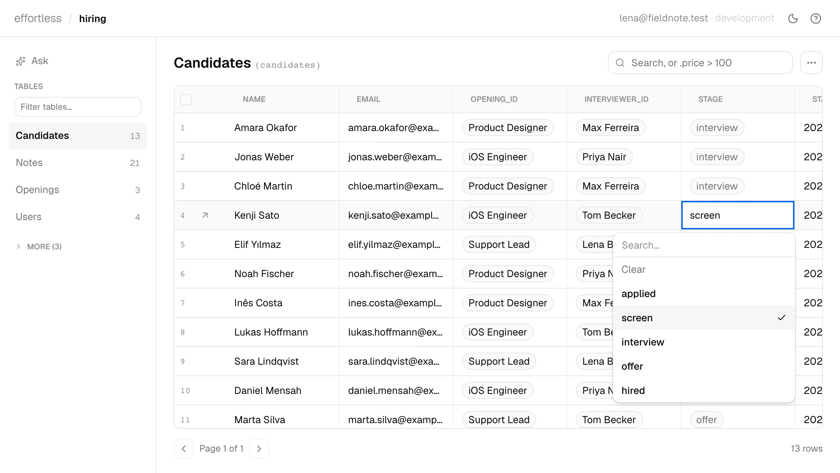Image resolution: width=840 pixels, height=473 pixels.
Task: Open the Candidates table in sidebar
Action: pos(78,136)
